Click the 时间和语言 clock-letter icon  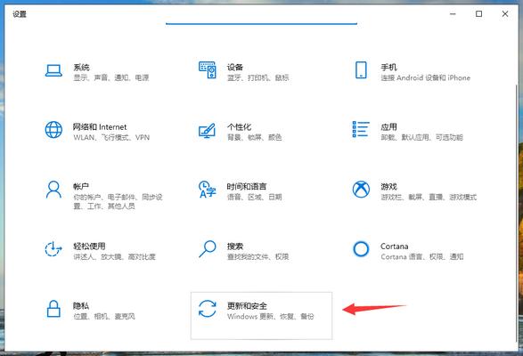click(207, 190)
